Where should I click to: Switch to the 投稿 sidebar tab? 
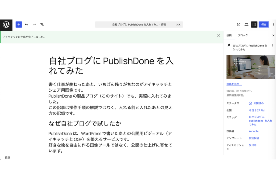click(x=229, y=35)
